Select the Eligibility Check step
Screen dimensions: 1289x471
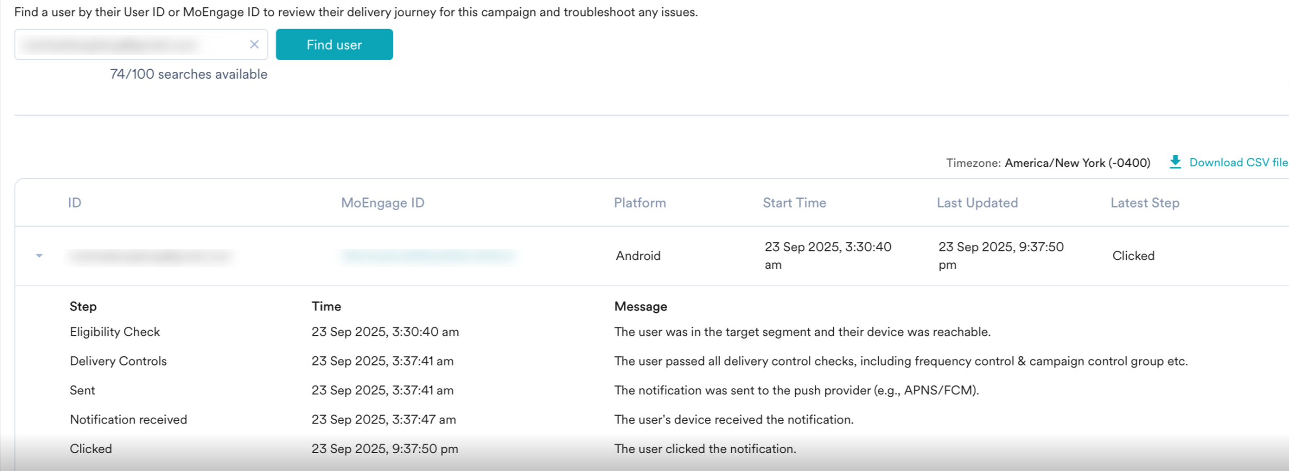click(x=115, y=332)
